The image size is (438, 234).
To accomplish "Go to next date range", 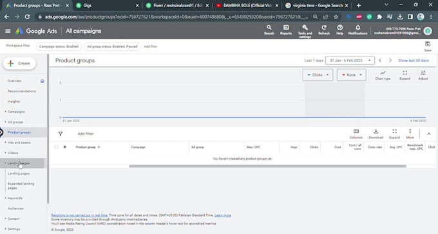I will [x=390, y=60].
